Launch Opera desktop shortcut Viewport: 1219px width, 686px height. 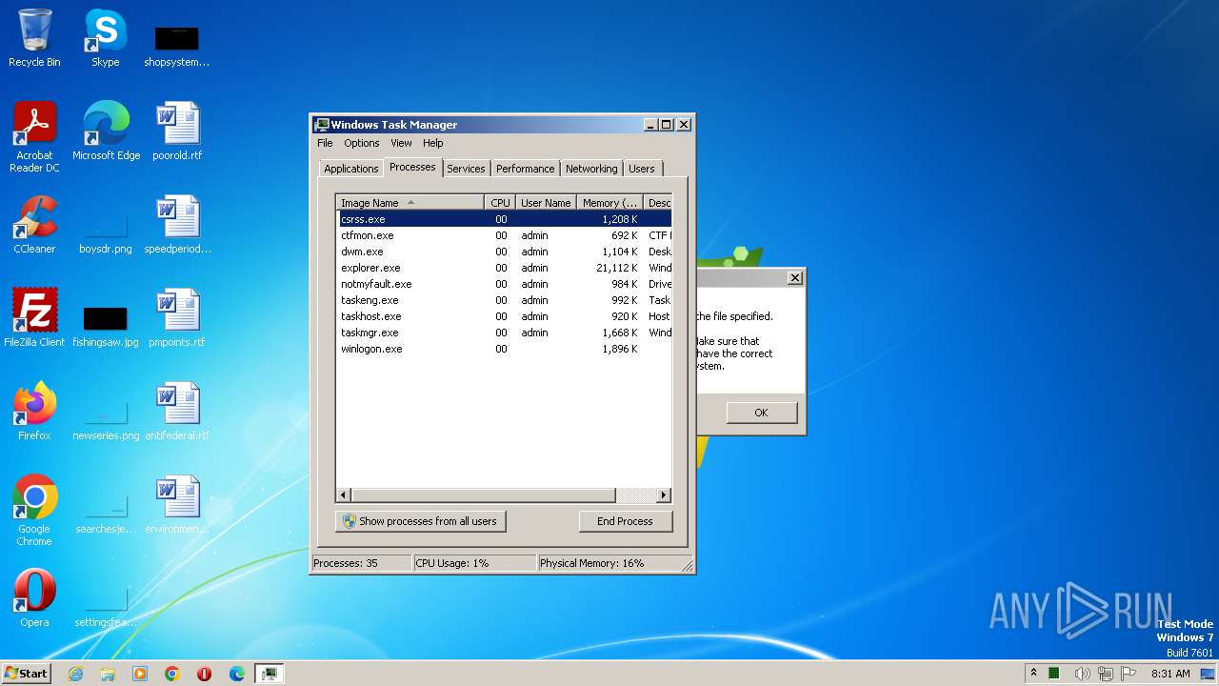tap(34, 598)
